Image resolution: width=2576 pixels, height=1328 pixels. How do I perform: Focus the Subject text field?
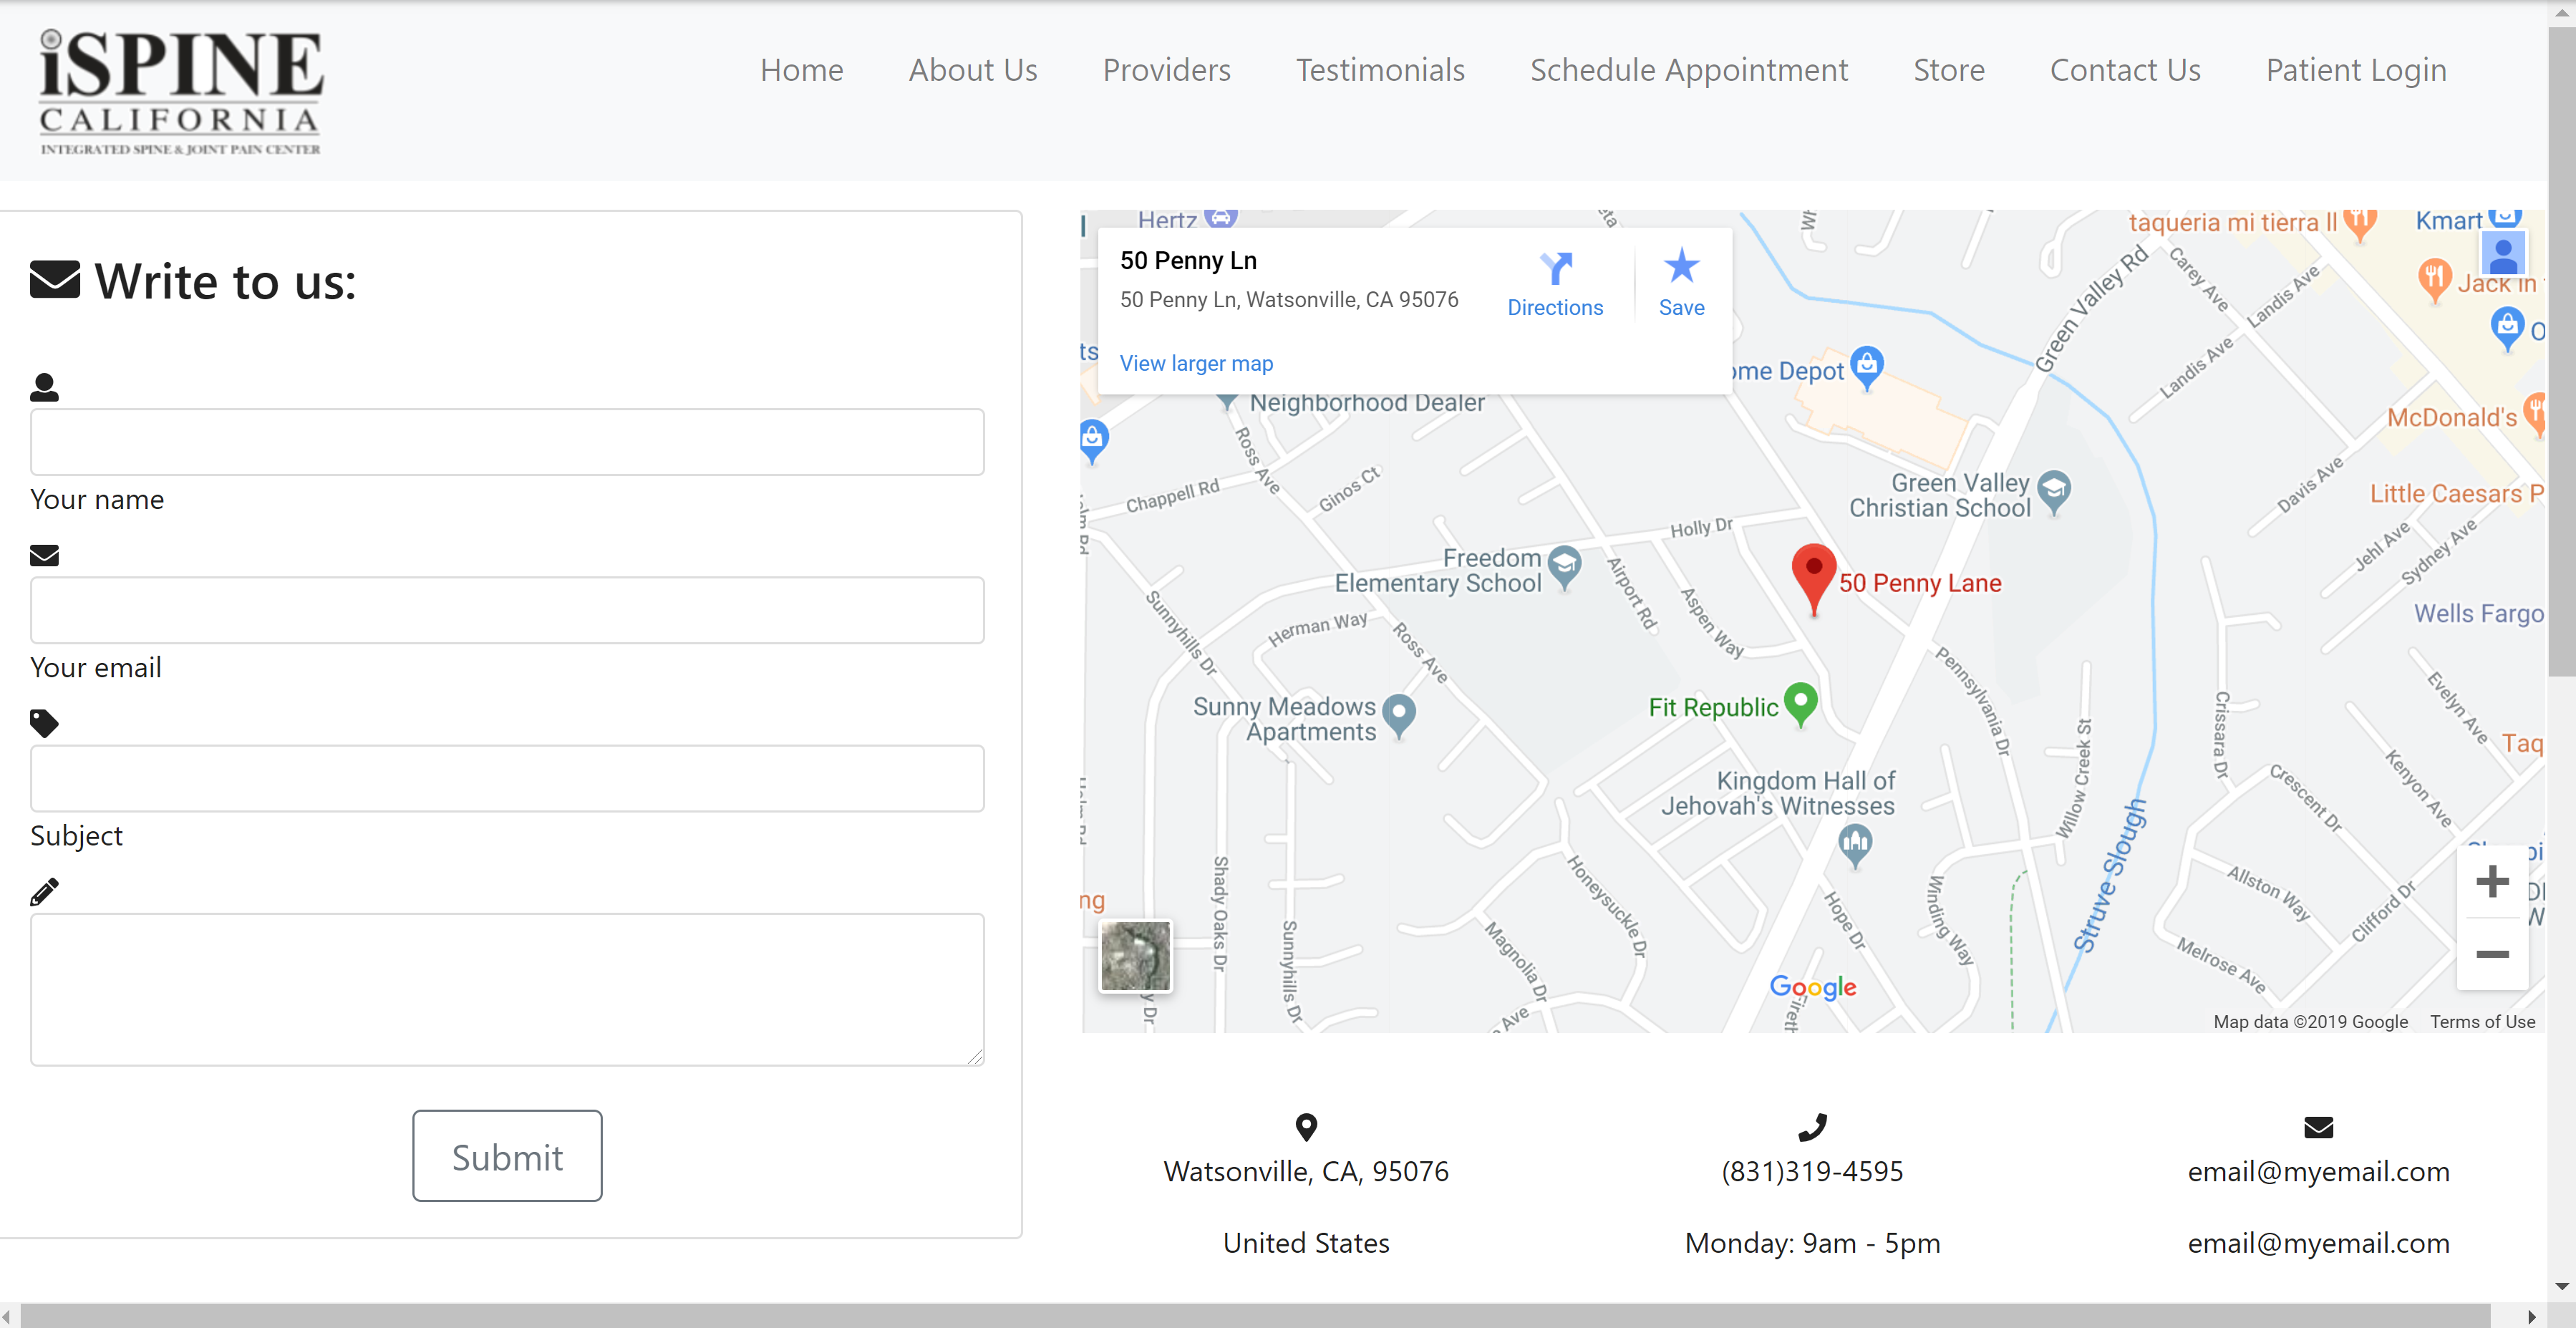pyautogui.click(x=507, y=778)
